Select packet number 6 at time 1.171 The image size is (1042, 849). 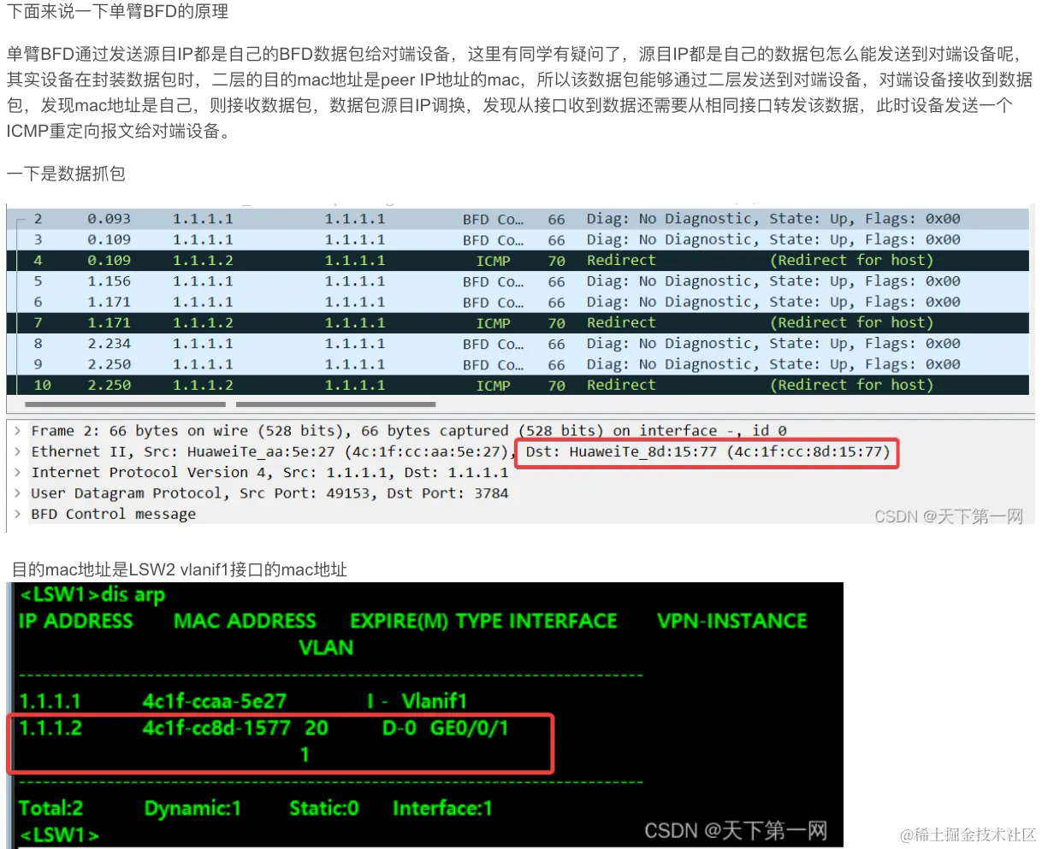pos(518,302)
